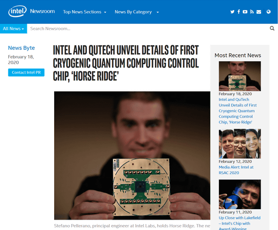Image resolution: width=278 pixels, height=230 pixels.
Task: Open the Media Alert: Intel at RSAC 2020 link
Action: pyautogui.click(x=236, y=170)
